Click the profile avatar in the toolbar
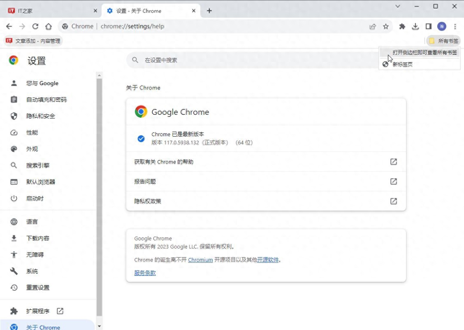 [x=441, y=26]
